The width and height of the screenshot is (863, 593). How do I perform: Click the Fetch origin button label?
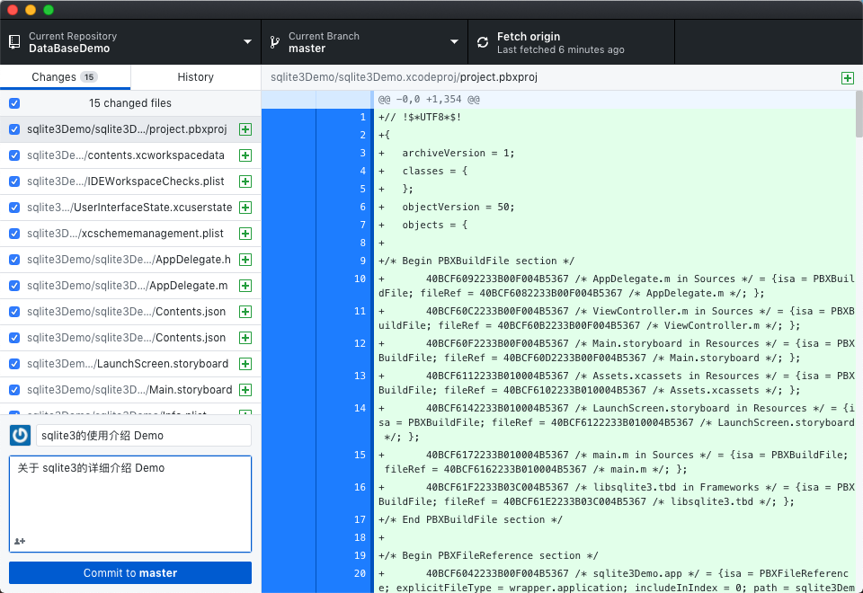pyautogui.click(x=529, y=36)
